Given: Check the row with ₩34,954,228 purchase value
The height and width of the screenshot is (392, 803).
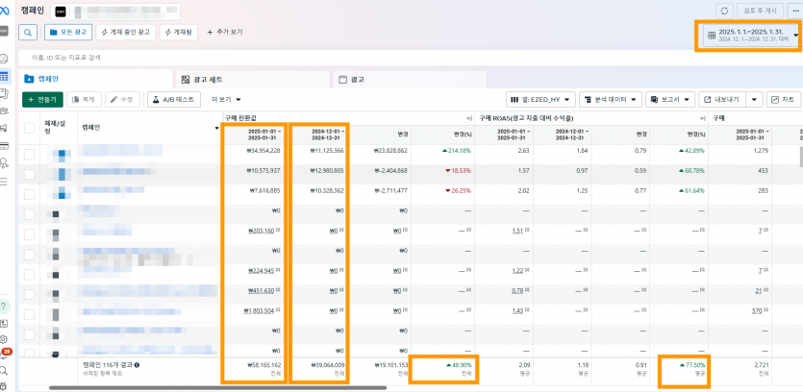Looking at the screenshot, I should 29,154.
